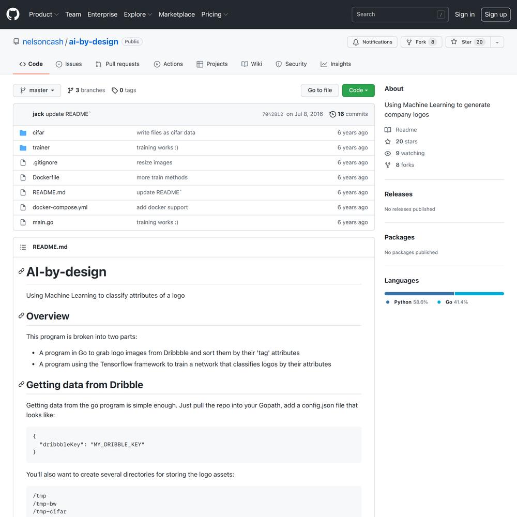Click the 'add docker support' commit message
Viewport: 517px width, 517px height.
point(162,207)
